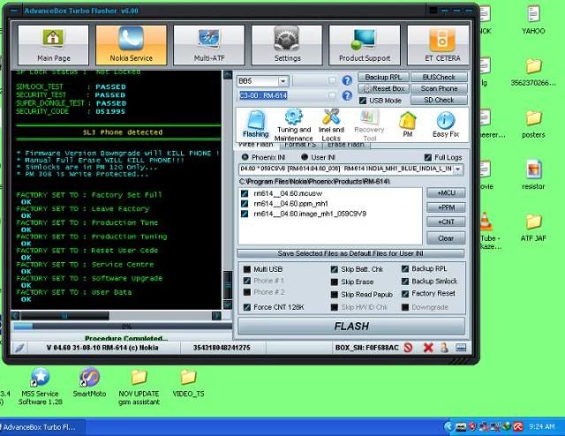Open the NOV UPDATE gsm assistant folder
565x436 pixels.
[139, 387]
